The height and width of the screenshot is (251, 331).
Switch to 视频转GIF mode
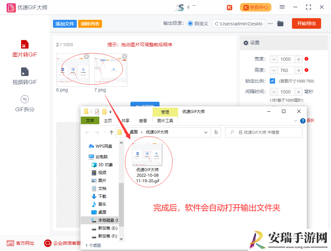pos(25,76)
